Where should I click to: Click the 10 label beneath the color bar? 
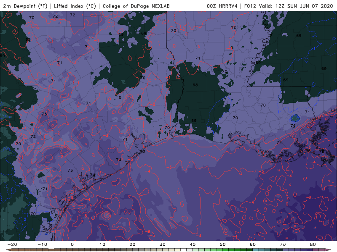(102, 244)
